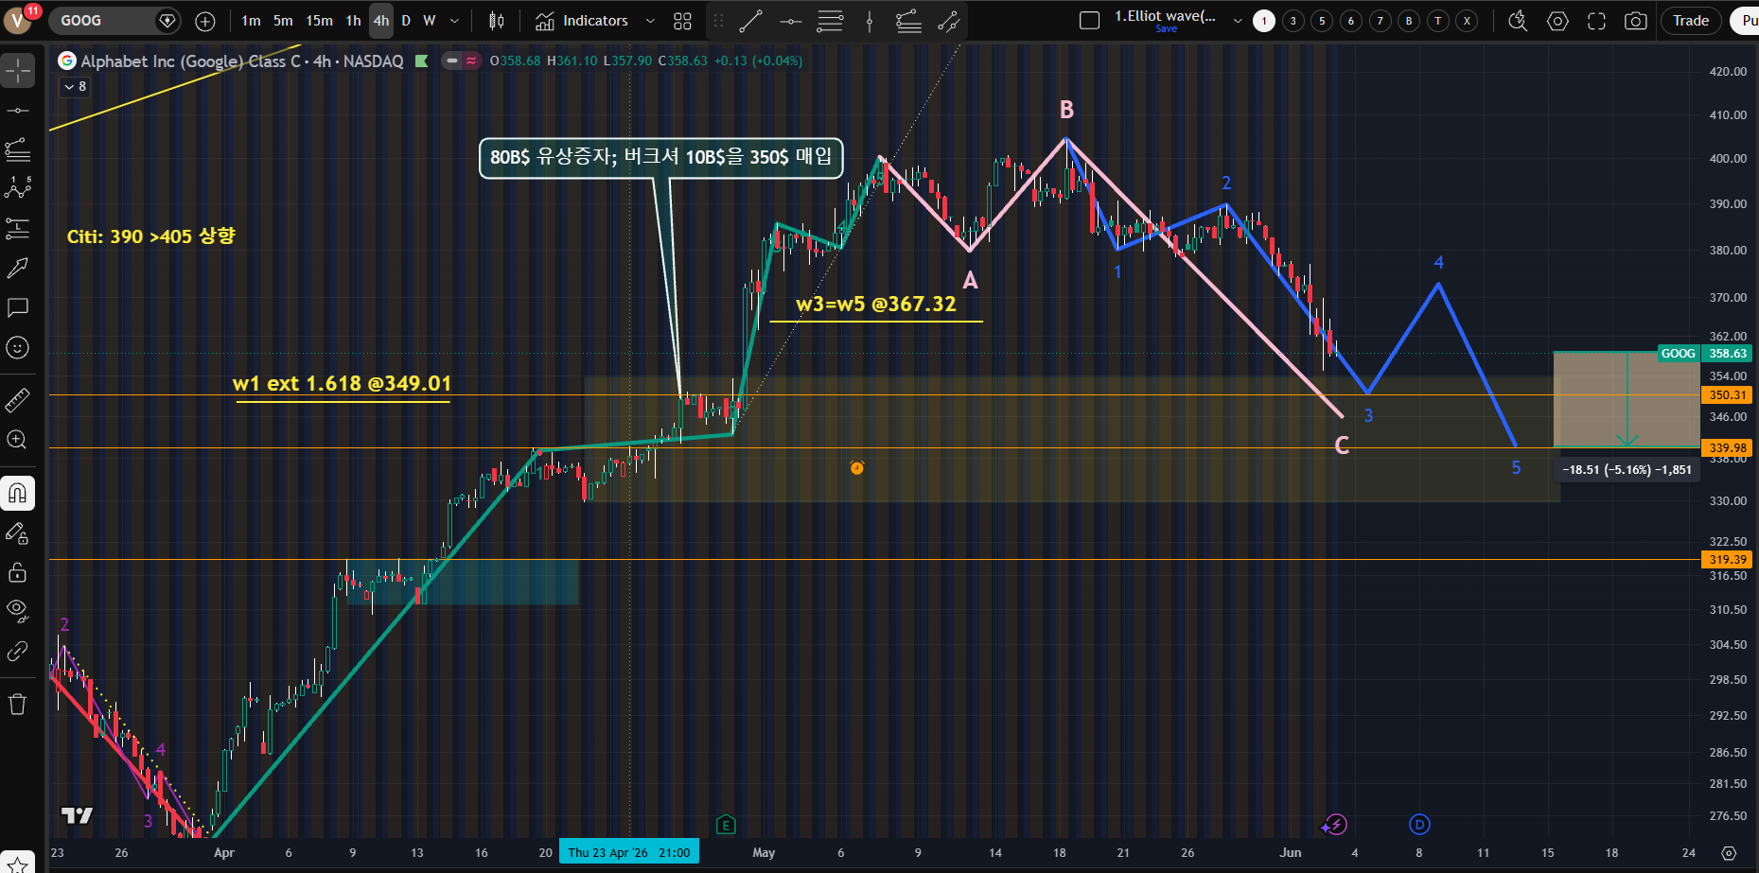Screen dimensions: 1759x873
Task: Click the trash remove objects icon
Action: 18,704
